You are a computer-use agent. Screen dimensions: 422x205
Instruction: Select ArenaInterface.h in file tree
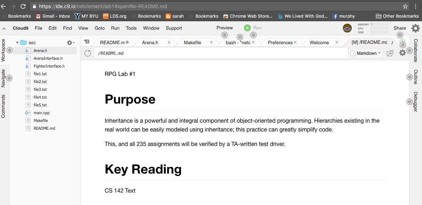pyautogui.click(x=48, y=58)
